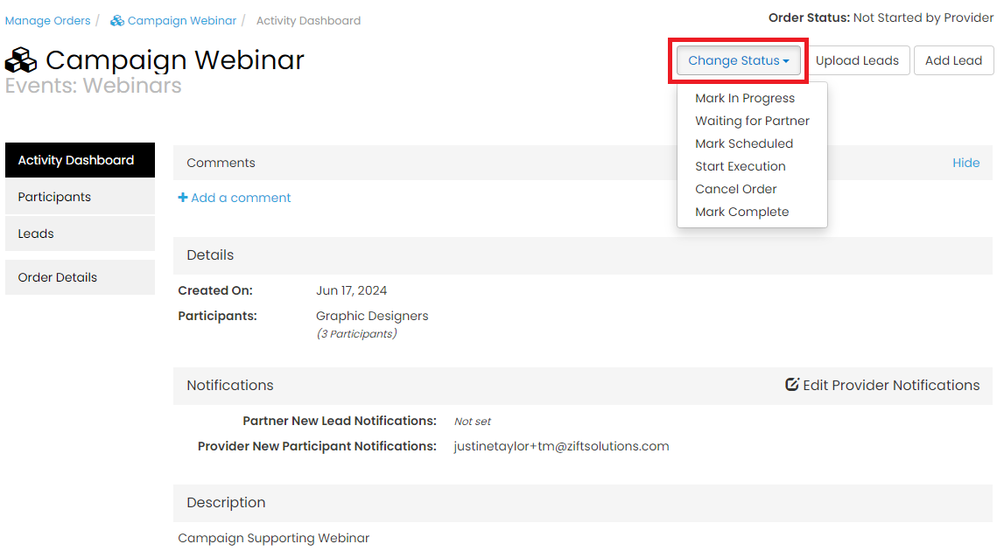Image resolution: width=1004 pixels, height=558 pixels.
Task: Choose Start Execution from status menu
Action: coord(741,166)
